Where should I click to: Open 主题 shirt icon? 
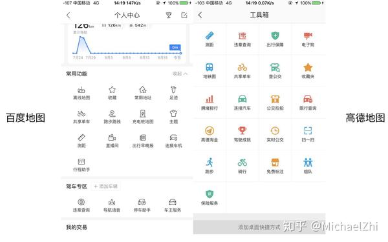tap(173, 117)
